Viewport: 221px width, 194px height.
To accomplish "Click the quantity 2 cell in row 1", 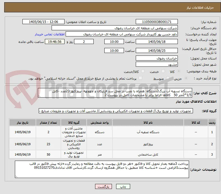I will pyautogui.click(x=48, y=132).
